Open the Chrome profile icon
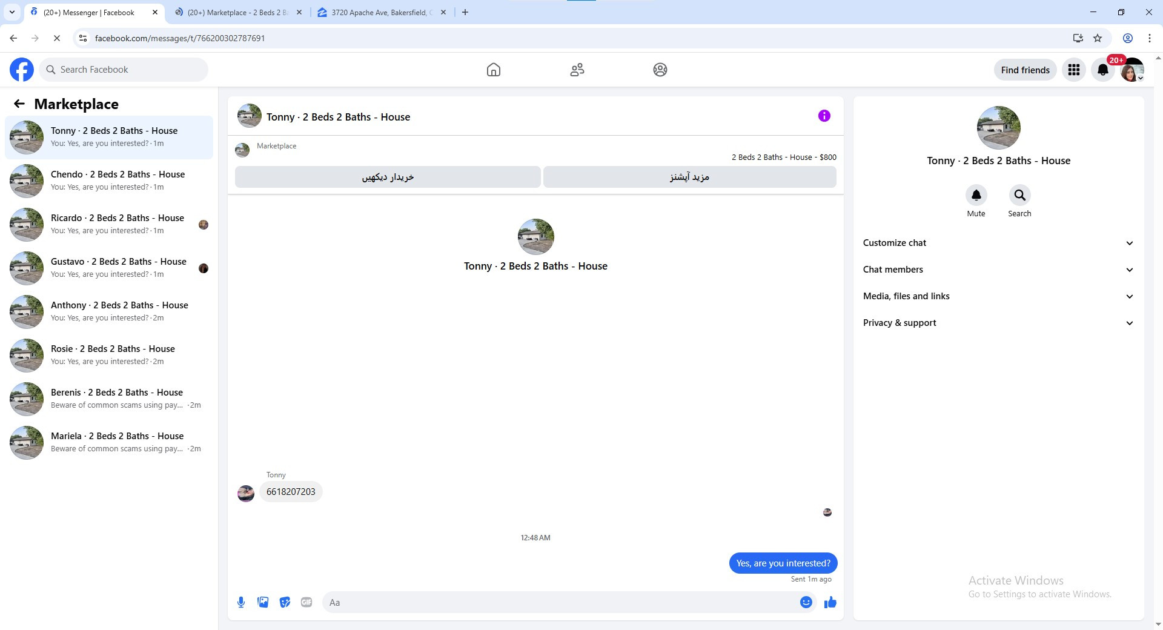The width and height of the screenshot is (1163, 630). point(1128,38)
